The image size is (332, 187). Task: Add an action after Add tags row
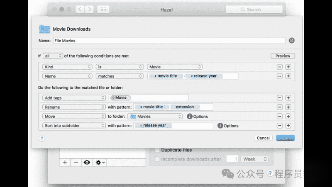coord(288,98)
